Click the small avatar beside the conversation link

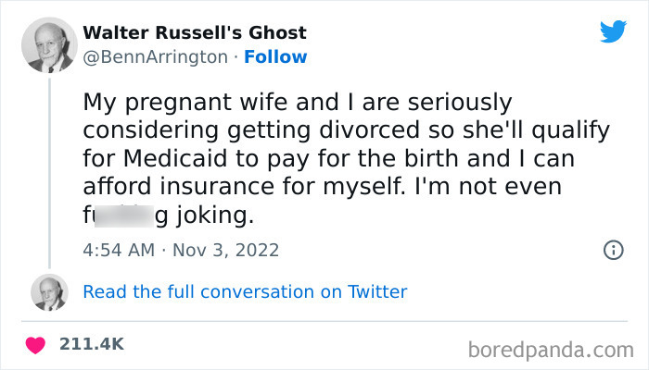[x=48, y=292]
